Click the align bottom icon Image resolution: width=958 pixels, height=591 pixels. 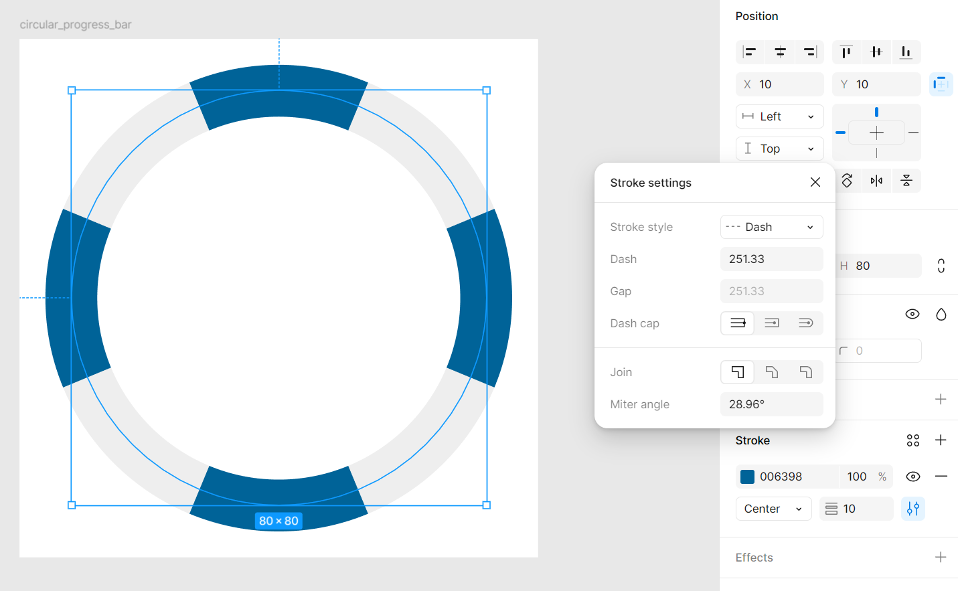(x=906, y=52)
